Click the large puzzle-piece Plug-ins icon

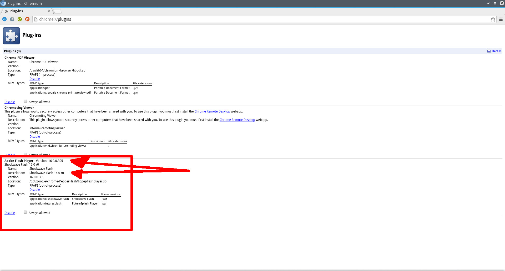tap(11, 36)
